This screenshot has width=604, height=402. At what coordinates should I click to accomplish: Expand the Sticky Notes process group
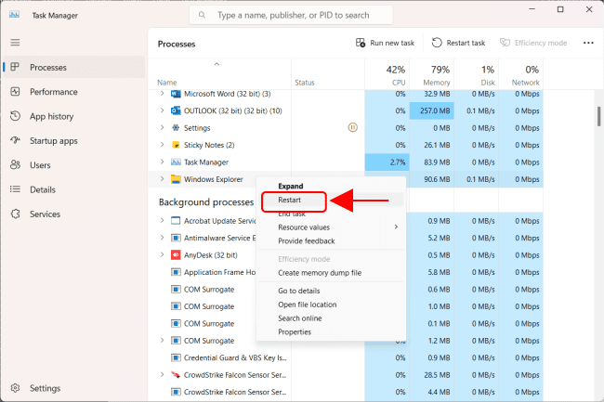[163, 145]
